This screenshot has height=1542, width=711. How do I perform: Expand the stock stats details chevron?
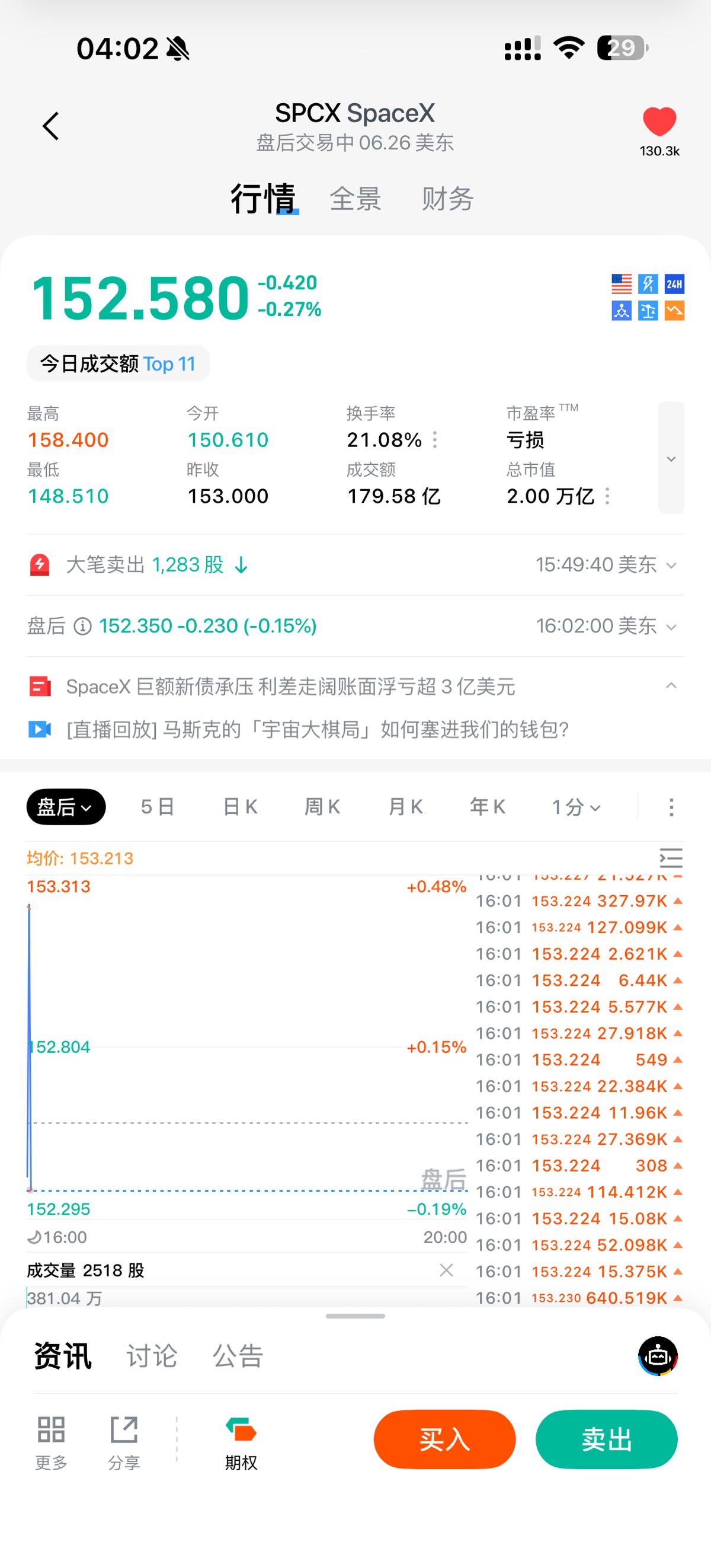(671, 458)
